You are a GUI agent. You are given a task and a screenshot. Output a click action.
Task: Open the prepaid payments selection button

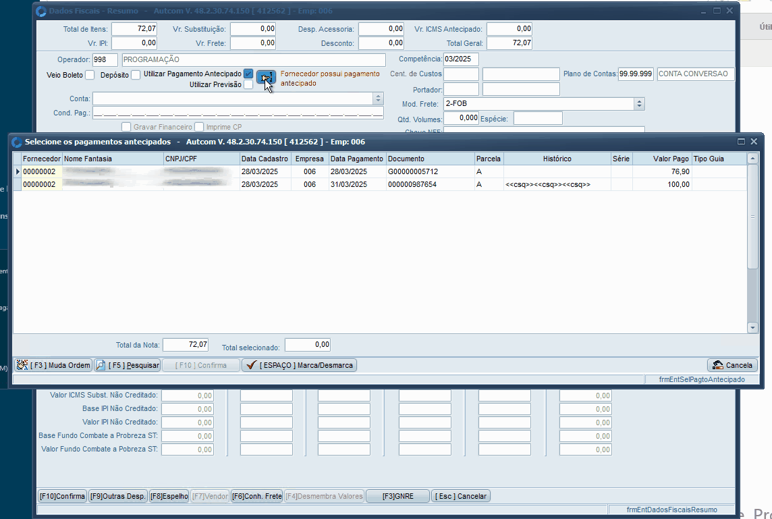click(x=266, y=78)
